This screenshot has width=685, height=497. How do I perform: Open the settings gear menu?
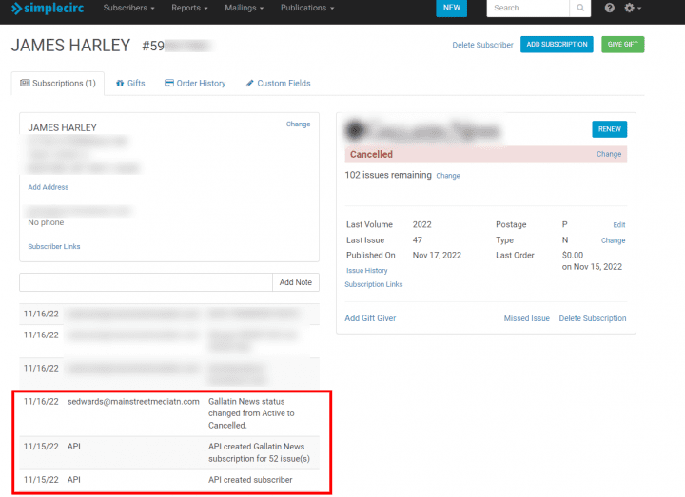(632, 8)
